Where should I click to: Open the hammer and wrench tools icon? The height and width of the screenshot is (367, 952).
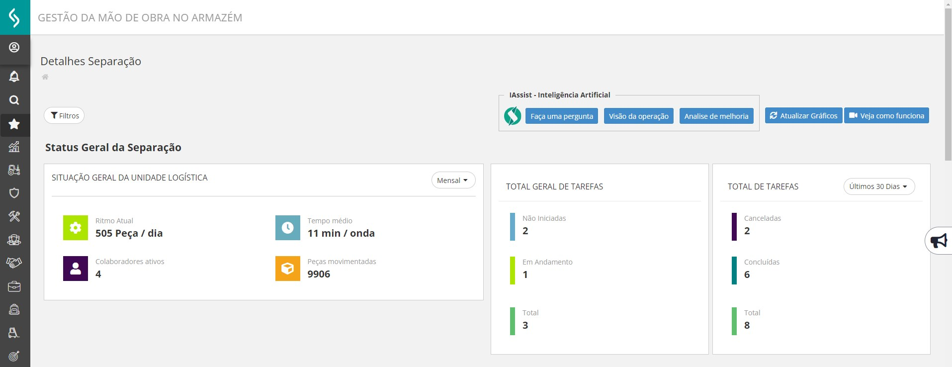pos(14,216)
